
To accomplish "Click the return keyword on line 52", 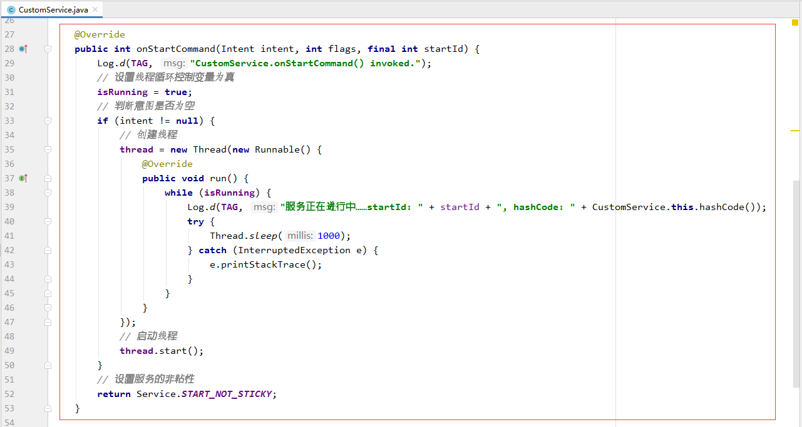I will 114,394.
